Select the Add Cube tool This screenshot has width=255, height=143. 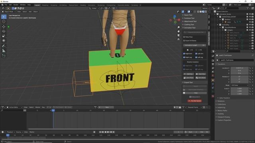tap(4, 56)
